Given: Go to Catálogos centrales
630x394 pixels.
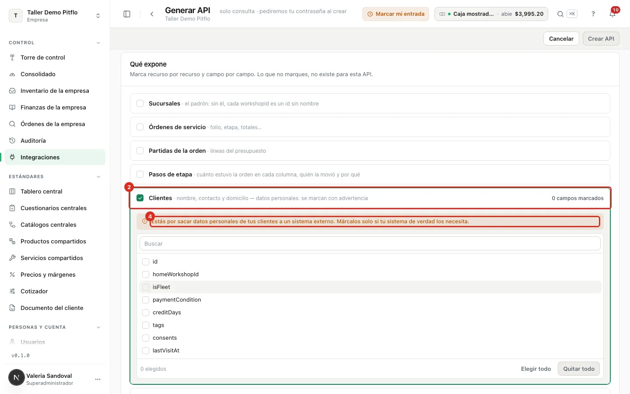Looking at the screenshot, I should click(x=55, y=225).
